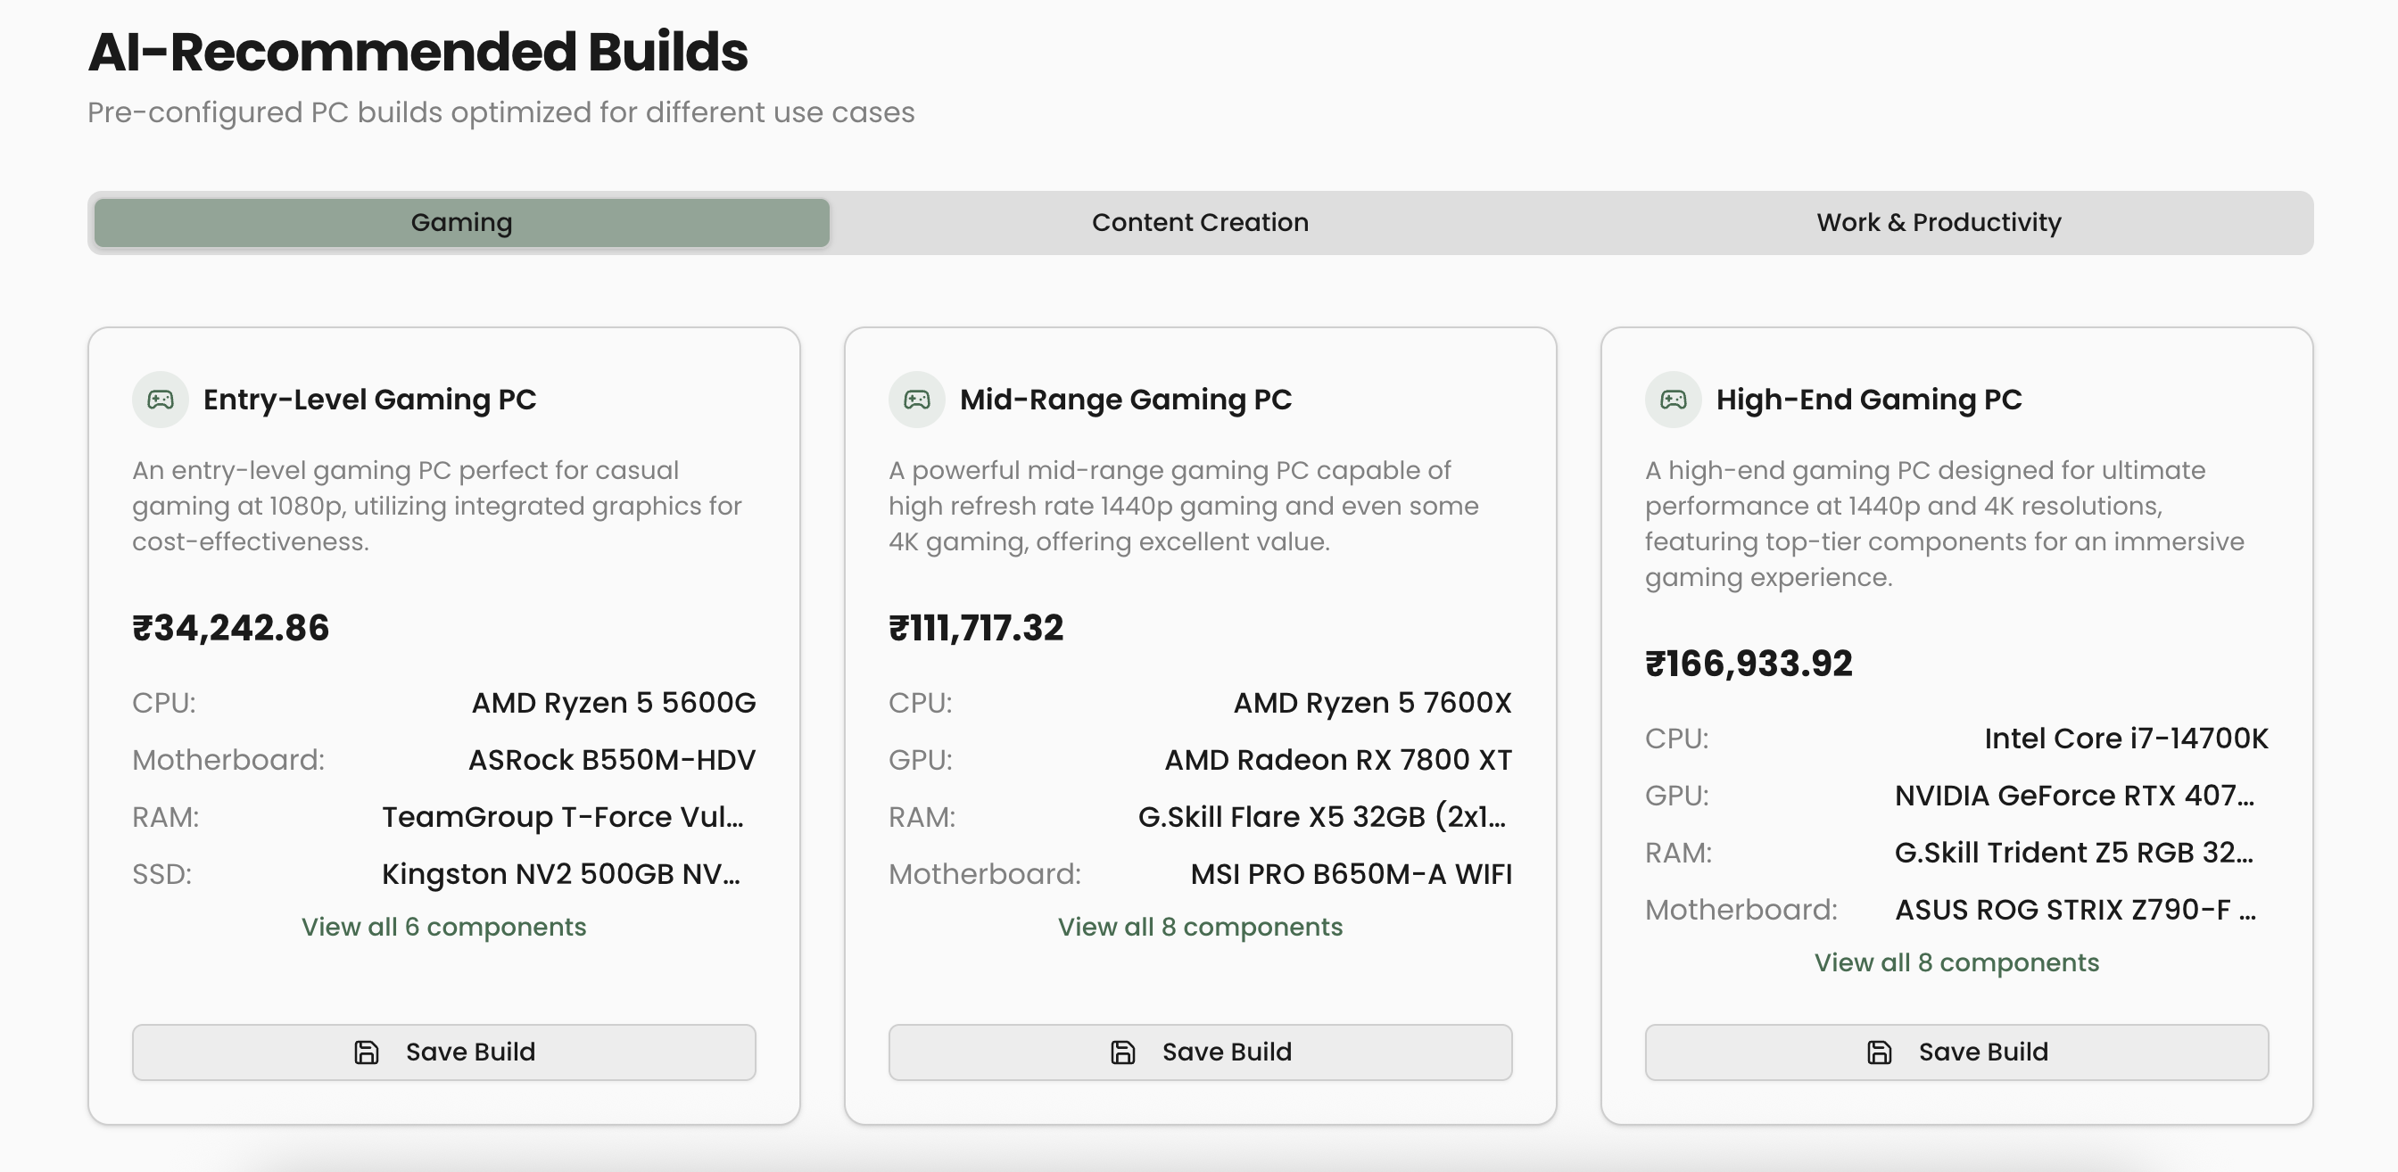Click AMD Radeon RX 7800 XT GPU value
The height and width of the screenshot is (1172, 2398).
click(x=1337, y=760)
